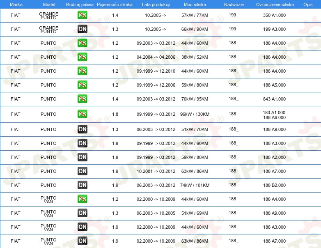Click GRANDE PUNTO model in the 66kW / 90KM row

[x=48, y=30]
